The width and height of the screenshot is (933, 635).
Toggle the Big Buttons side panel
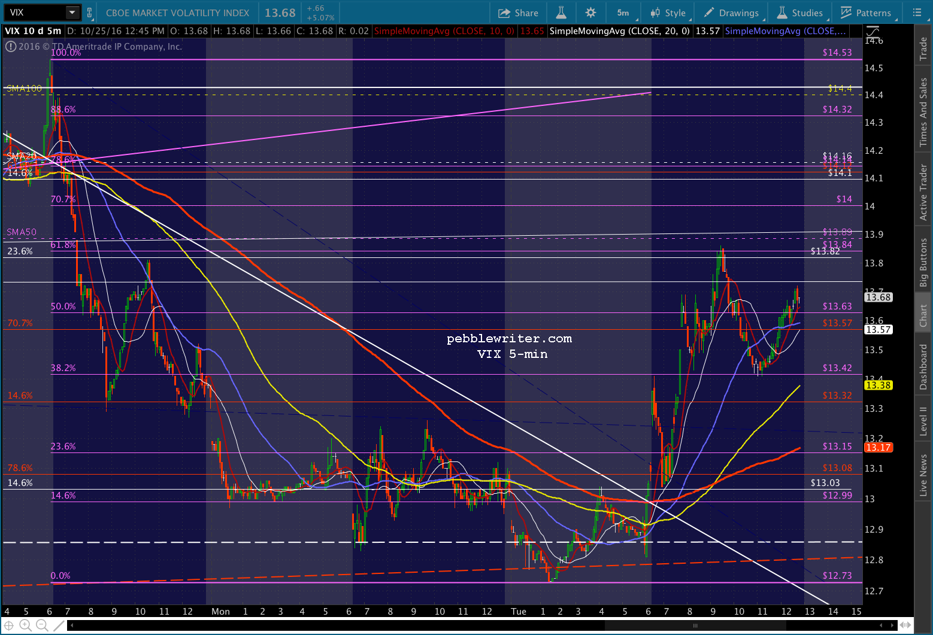923,262
